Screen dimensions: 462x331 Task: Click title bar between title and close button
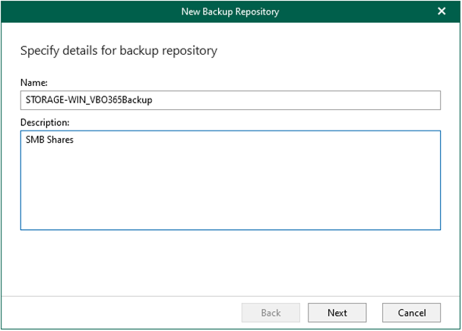point(358,11)
